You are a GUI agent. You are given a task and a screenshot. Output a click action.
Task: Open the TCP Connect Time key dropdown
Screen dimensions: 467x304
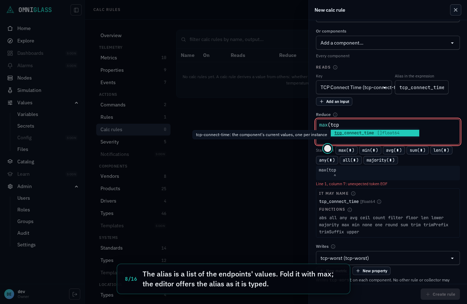click(354, 87)
